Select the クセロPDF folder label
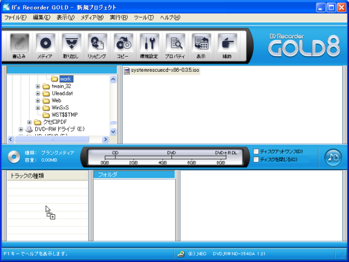Screen dimensions: 349x262 tap(55, 122)
